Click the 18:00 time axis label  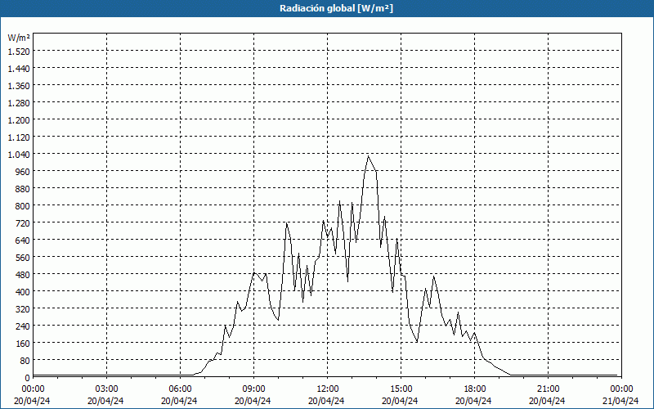(x=475, y=389)
